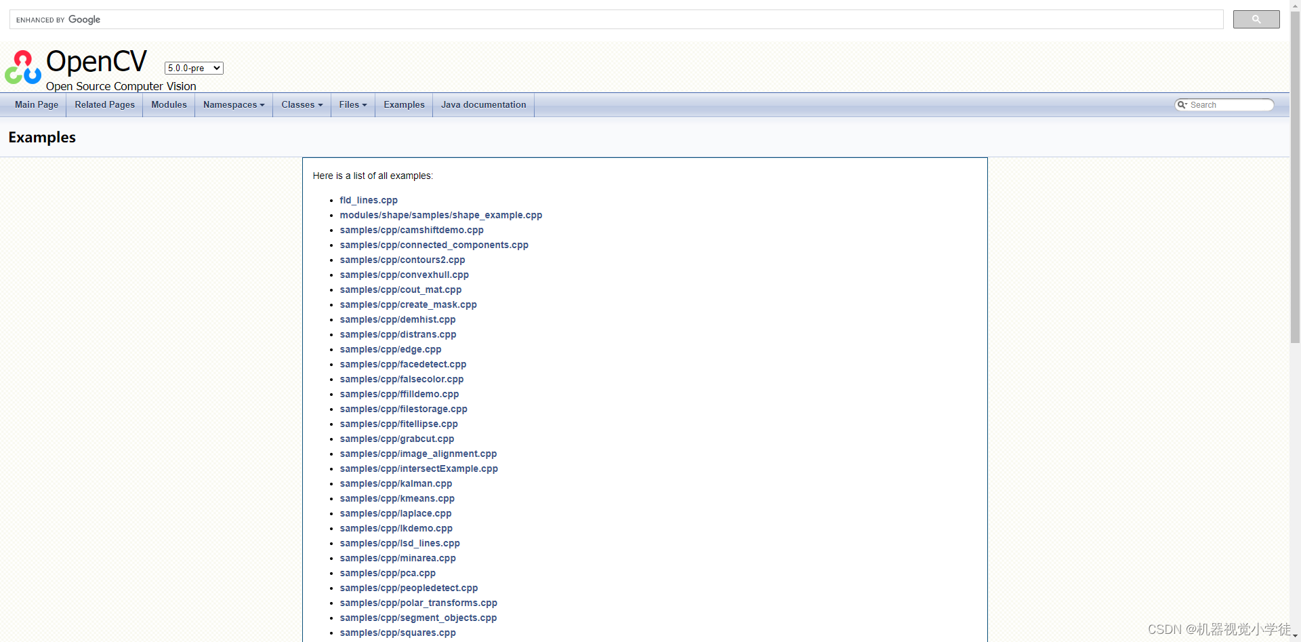Open edge.cpp example
The image size is (1301, 642).
pyautogui.click(x=391, y=349)
